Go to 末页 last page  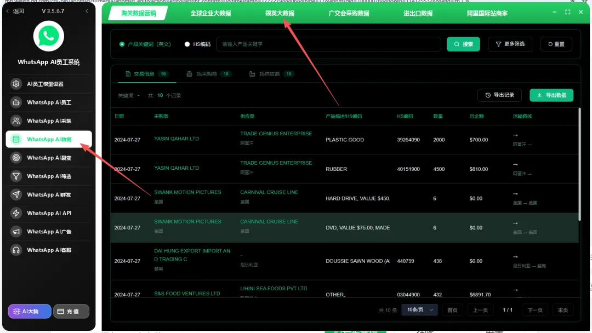coord(562,310)
